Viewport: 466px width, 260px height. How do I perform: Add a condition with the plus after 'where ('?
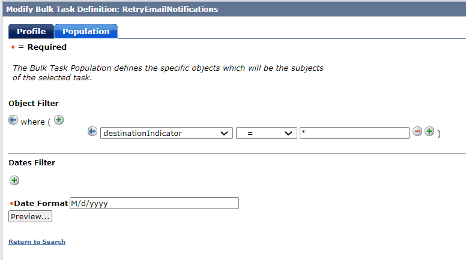59,120
